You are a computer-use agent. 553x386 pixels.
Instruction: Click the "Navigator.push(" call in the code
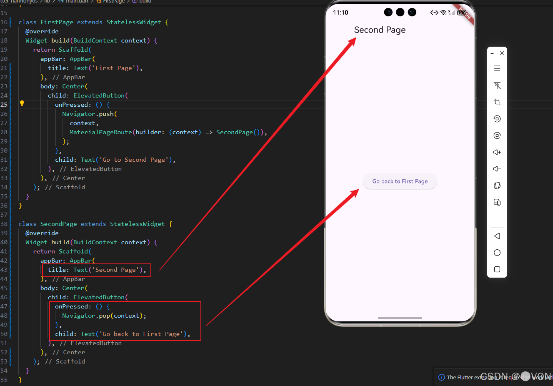[90, 114]
